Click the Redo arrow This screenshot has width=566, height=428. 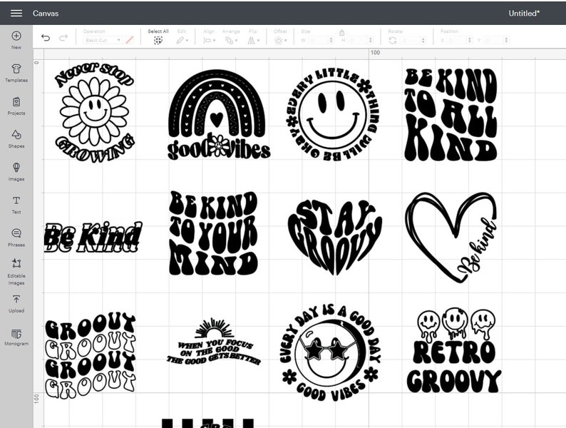[x=63, y=37]
